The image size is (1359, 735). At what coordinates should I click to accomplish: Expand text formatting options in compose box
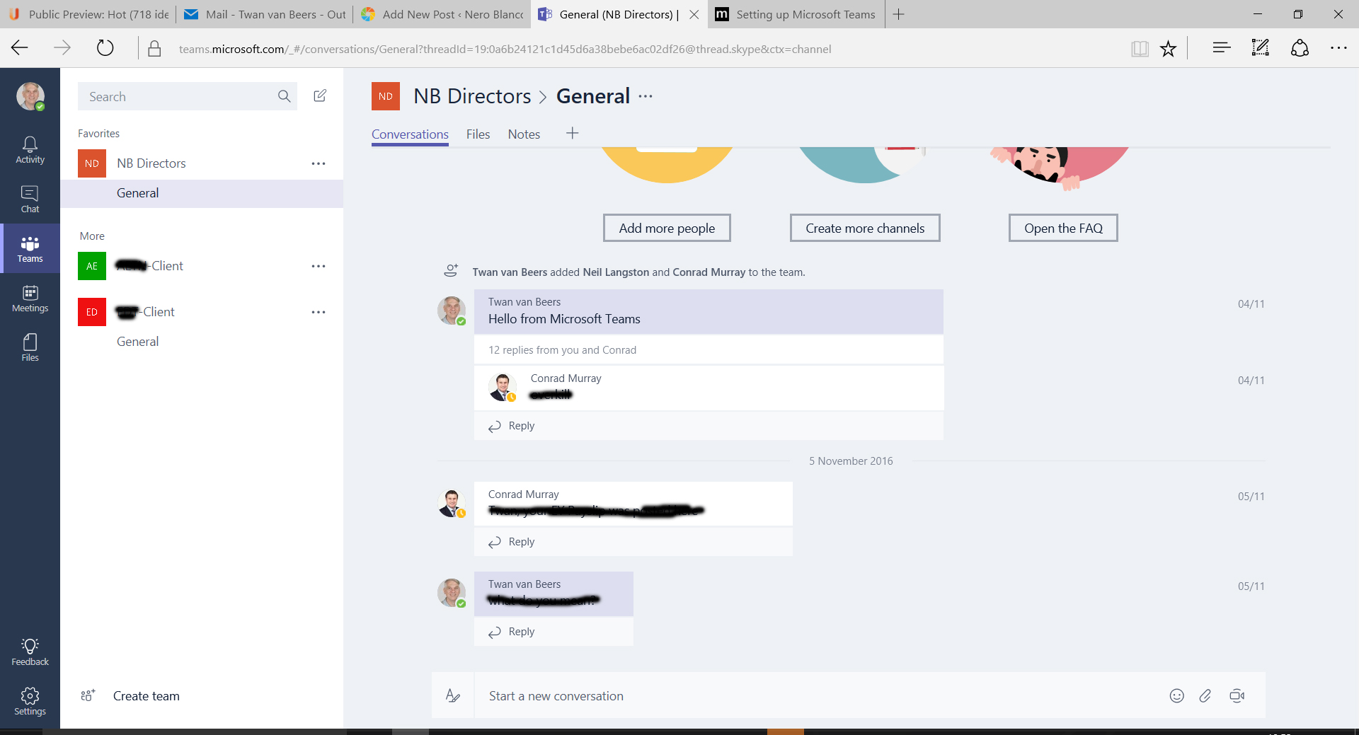click(453, 696)
